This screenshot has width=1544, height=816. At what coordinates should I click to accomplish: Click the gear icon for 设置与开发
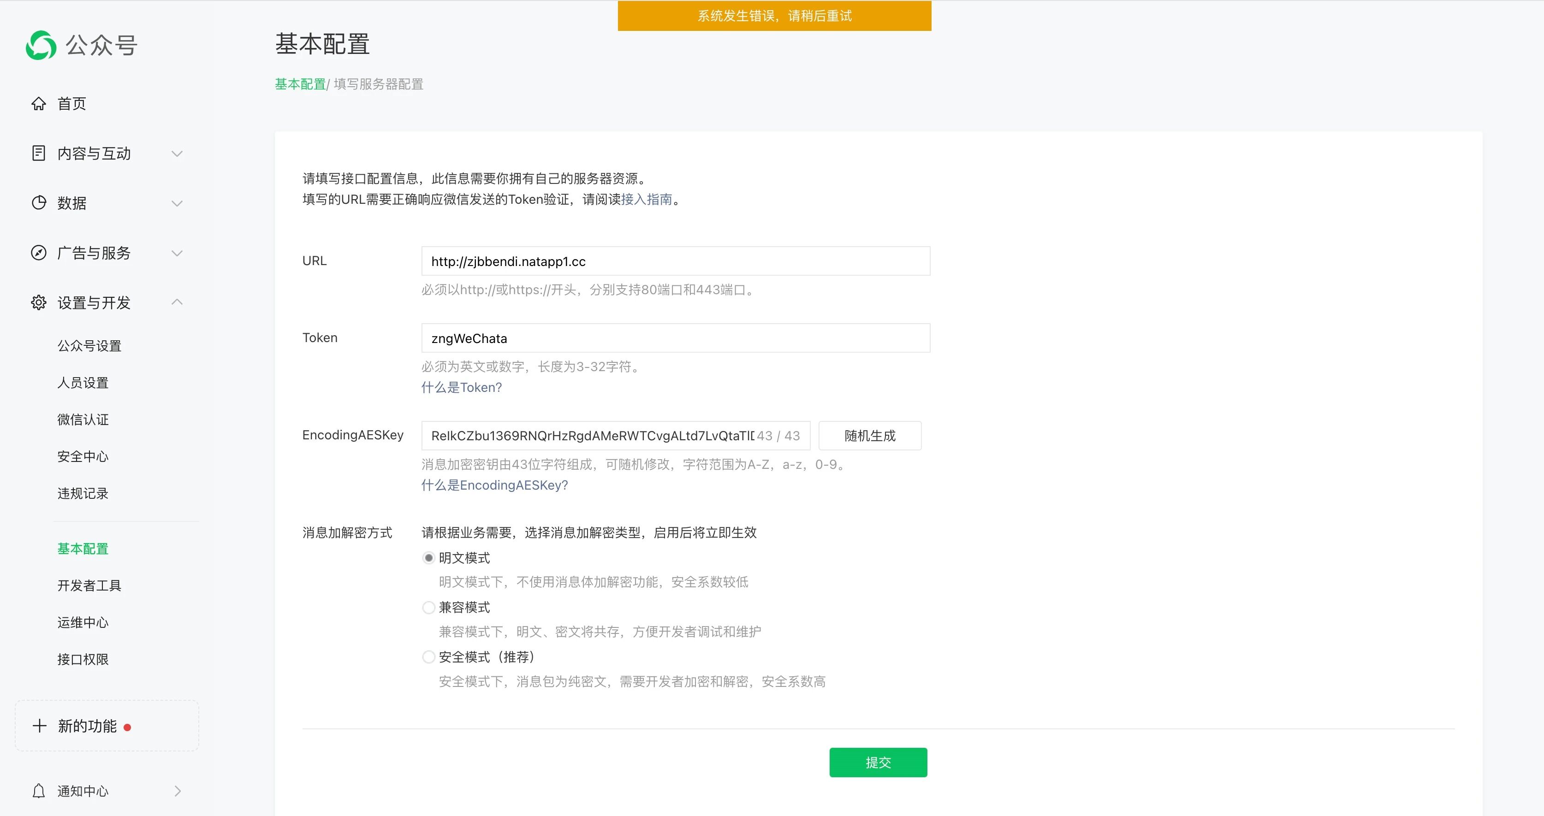point(38,302)
